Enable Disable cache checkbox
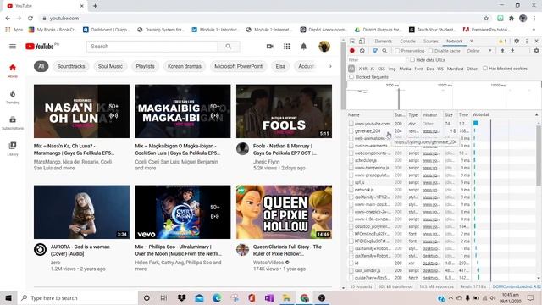Screen dimensions: 542x305 (x=431, y=51)
